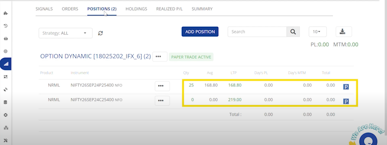387x145 pixels.
Task: Click the P badge on NIFTY26SEP24C25400 row
Action: 346,101
